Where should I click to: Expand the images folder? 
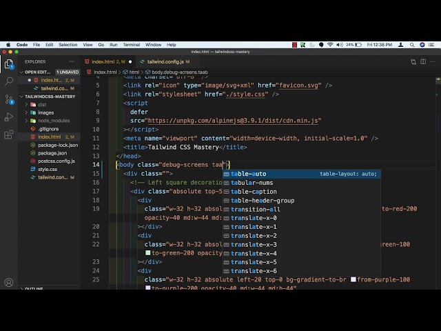point(26,112)
